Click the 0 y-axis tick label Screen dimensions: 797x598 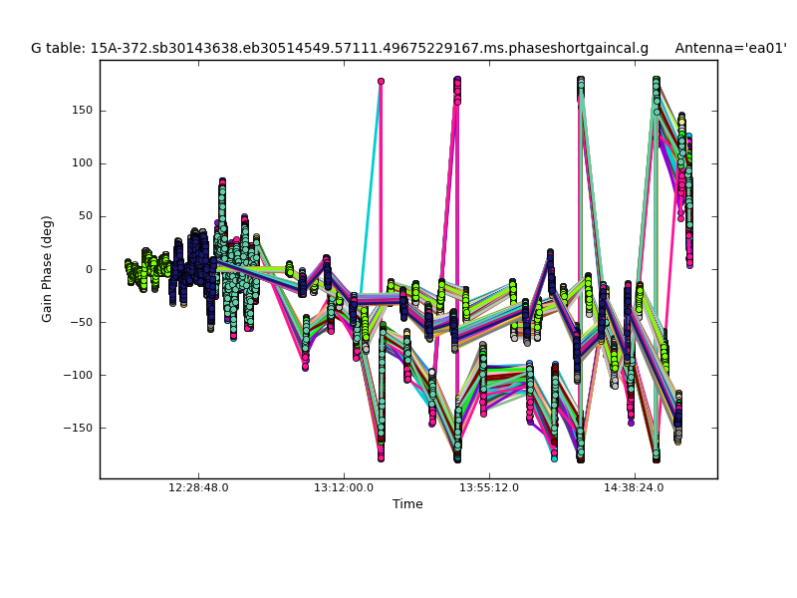coord(88,269)
